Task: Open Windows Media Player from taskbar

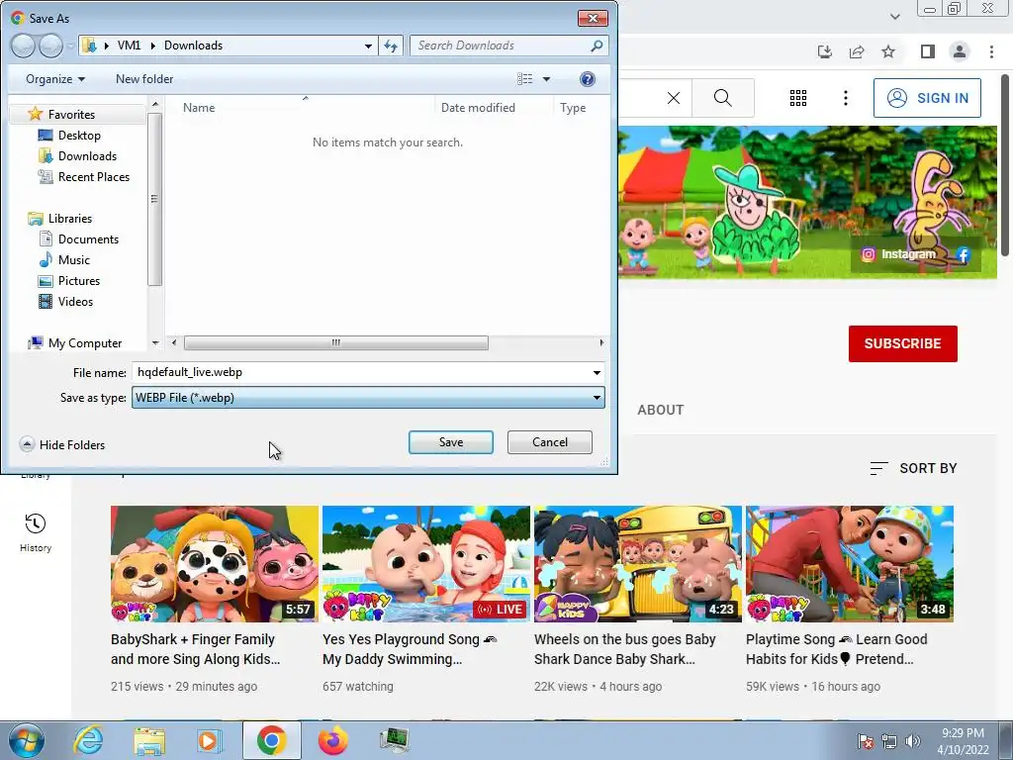Action: tap(209, 740)
